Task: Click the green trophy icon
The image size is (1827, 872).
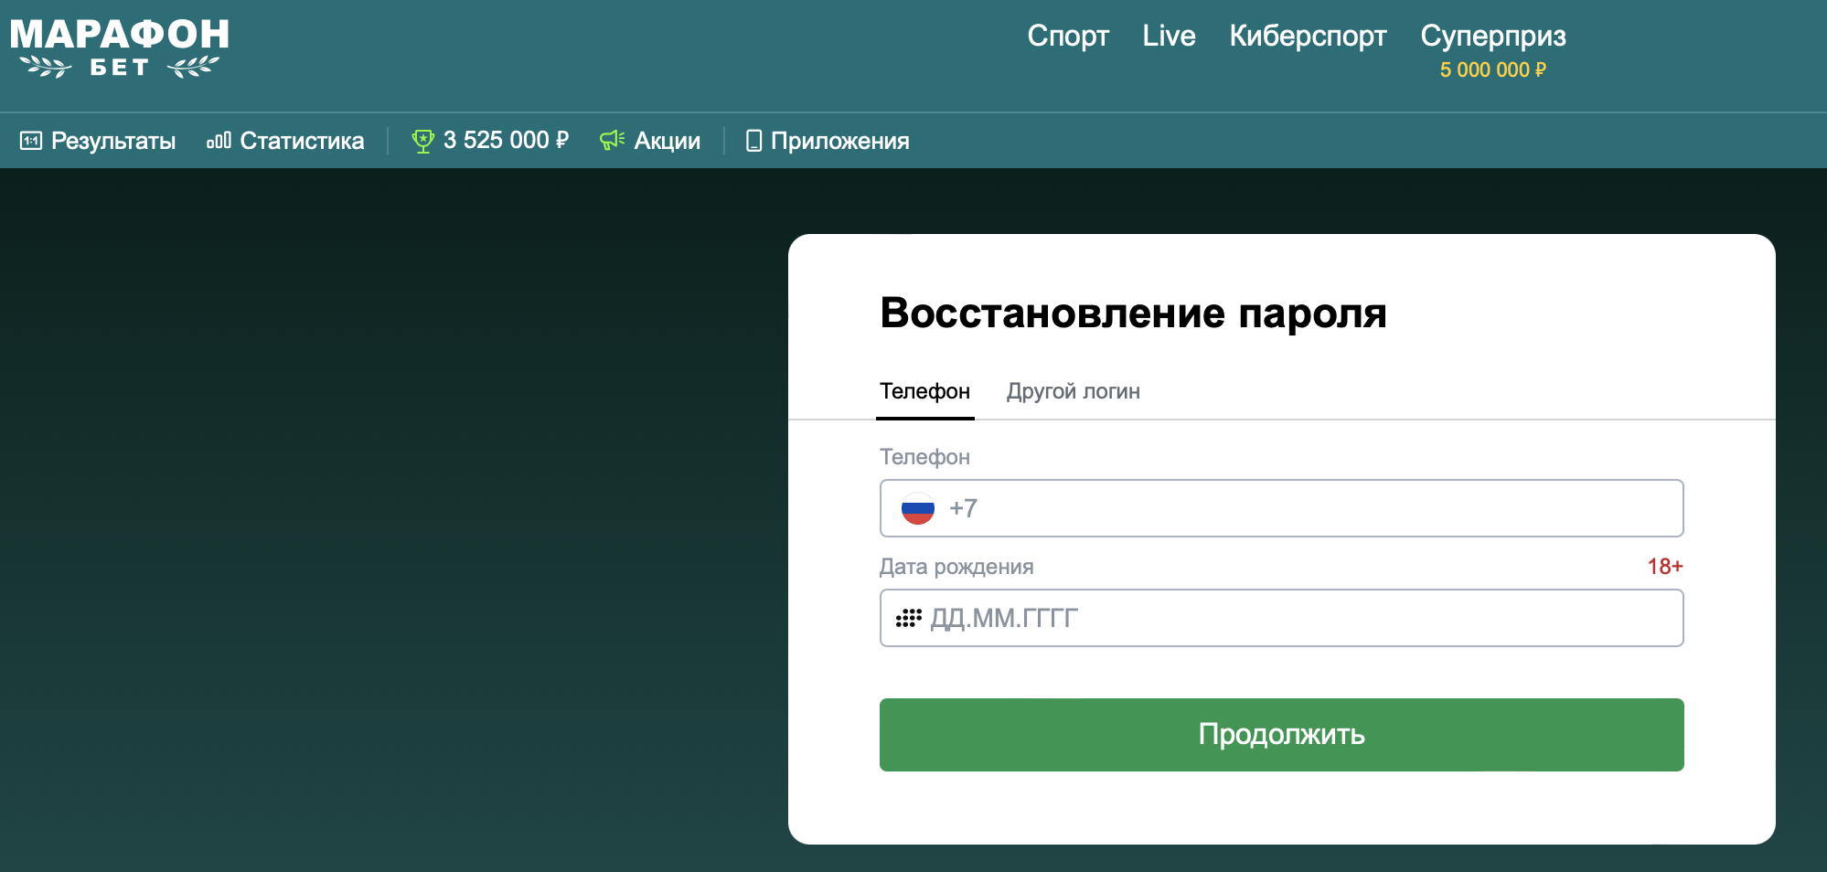Action: pos(422,141)
